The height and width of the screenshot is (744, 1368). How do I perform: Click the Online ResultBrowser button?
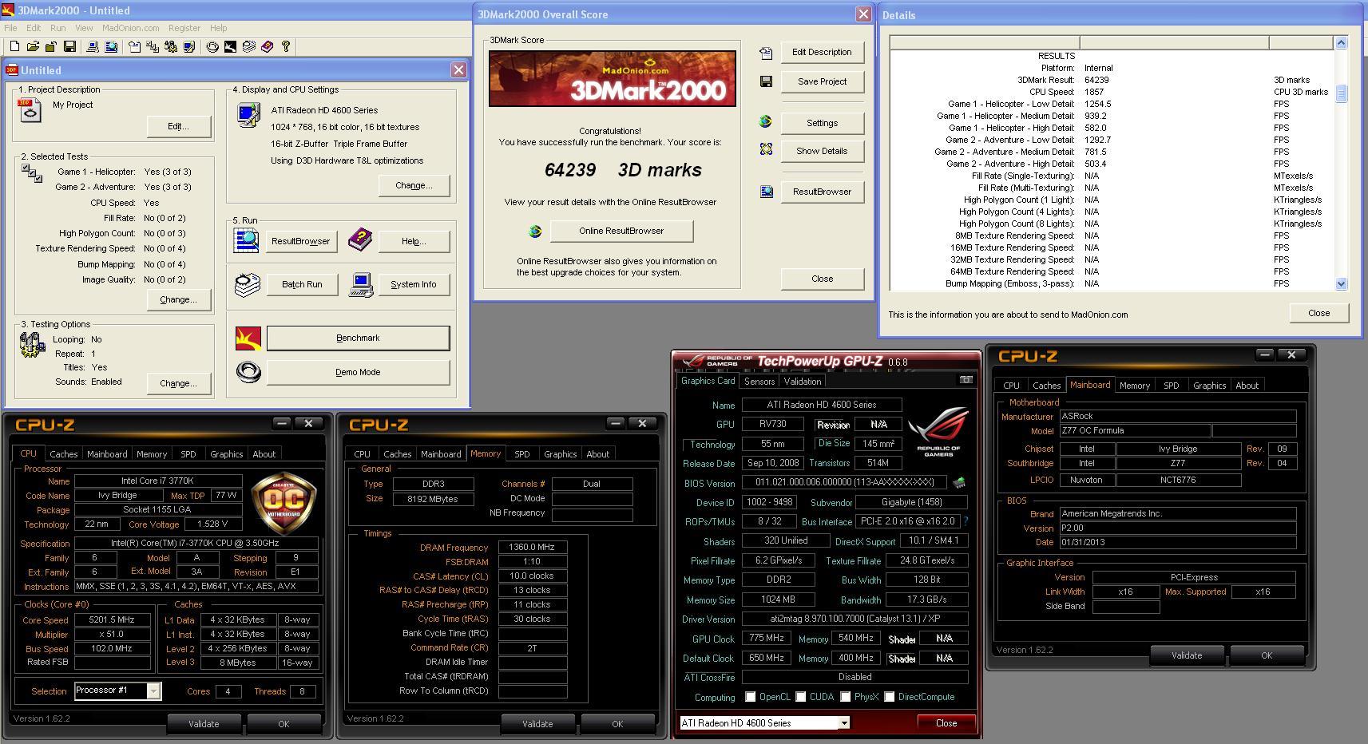pos(621,231)
